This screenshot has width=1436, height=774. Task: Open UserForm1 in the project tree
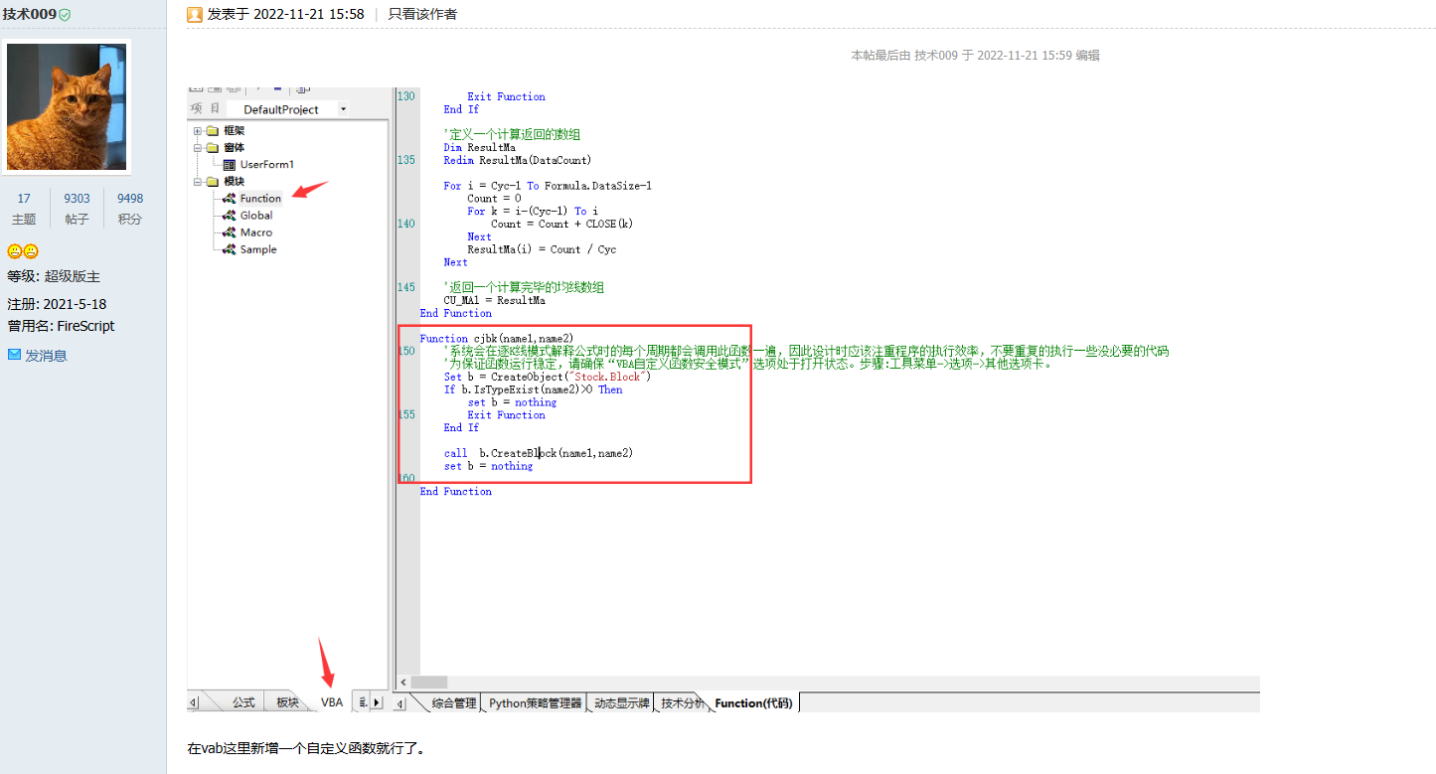coord(267,165)
